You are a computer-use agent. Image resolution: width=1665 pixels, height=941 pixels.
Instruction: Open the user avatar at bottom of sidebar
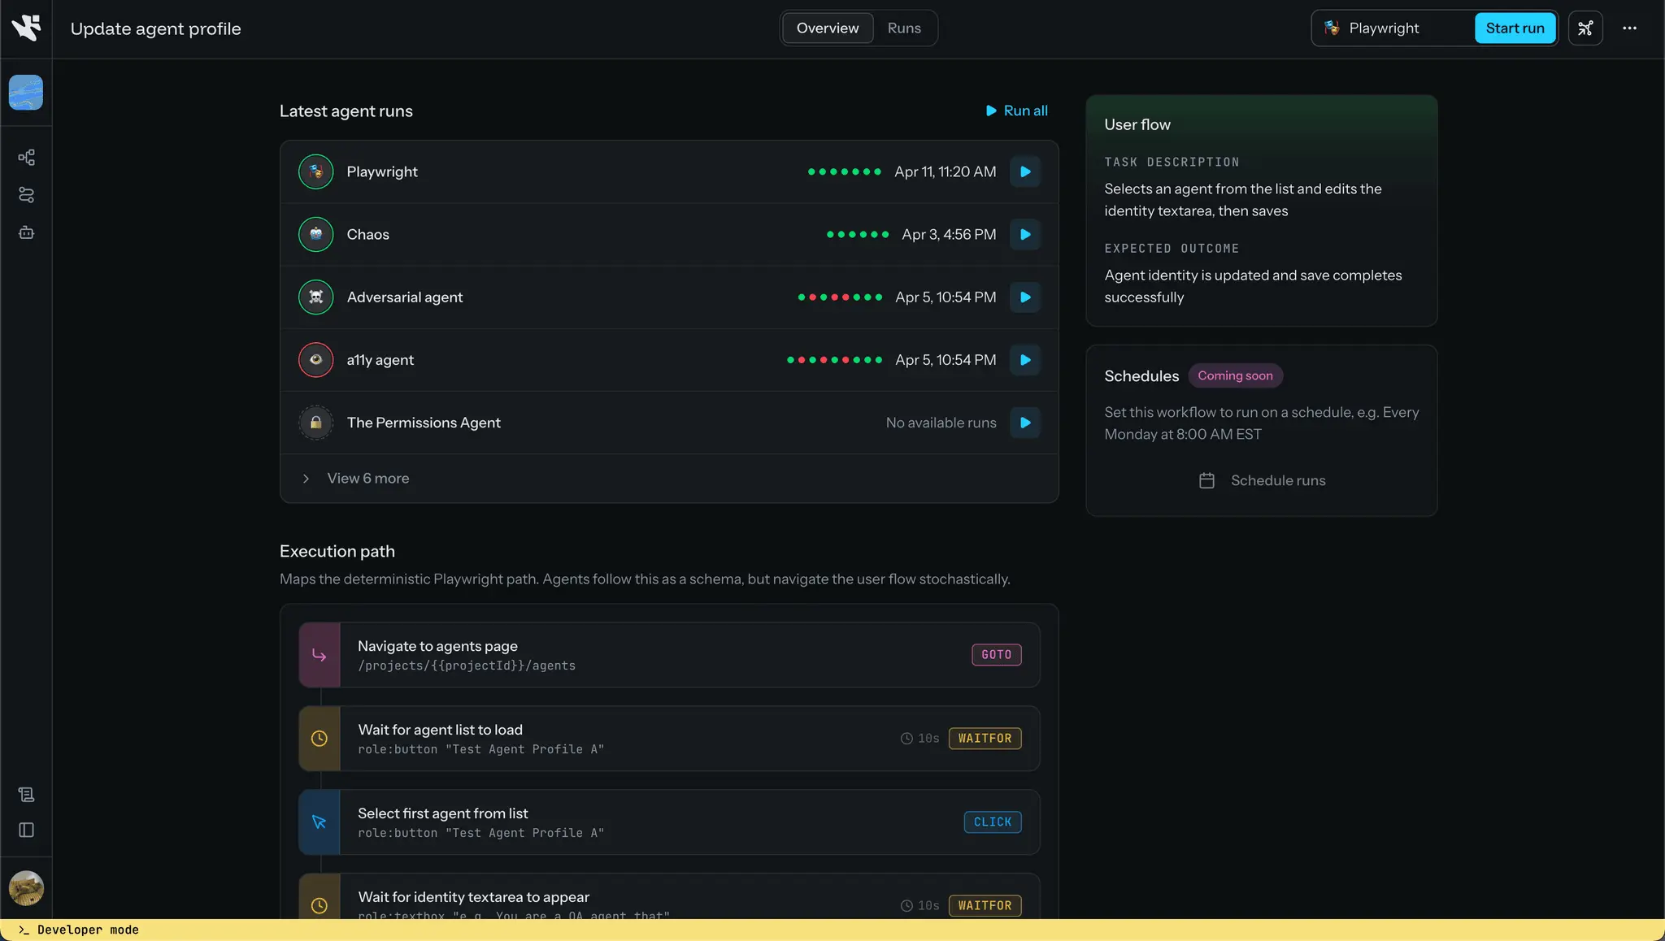[26, 888]
